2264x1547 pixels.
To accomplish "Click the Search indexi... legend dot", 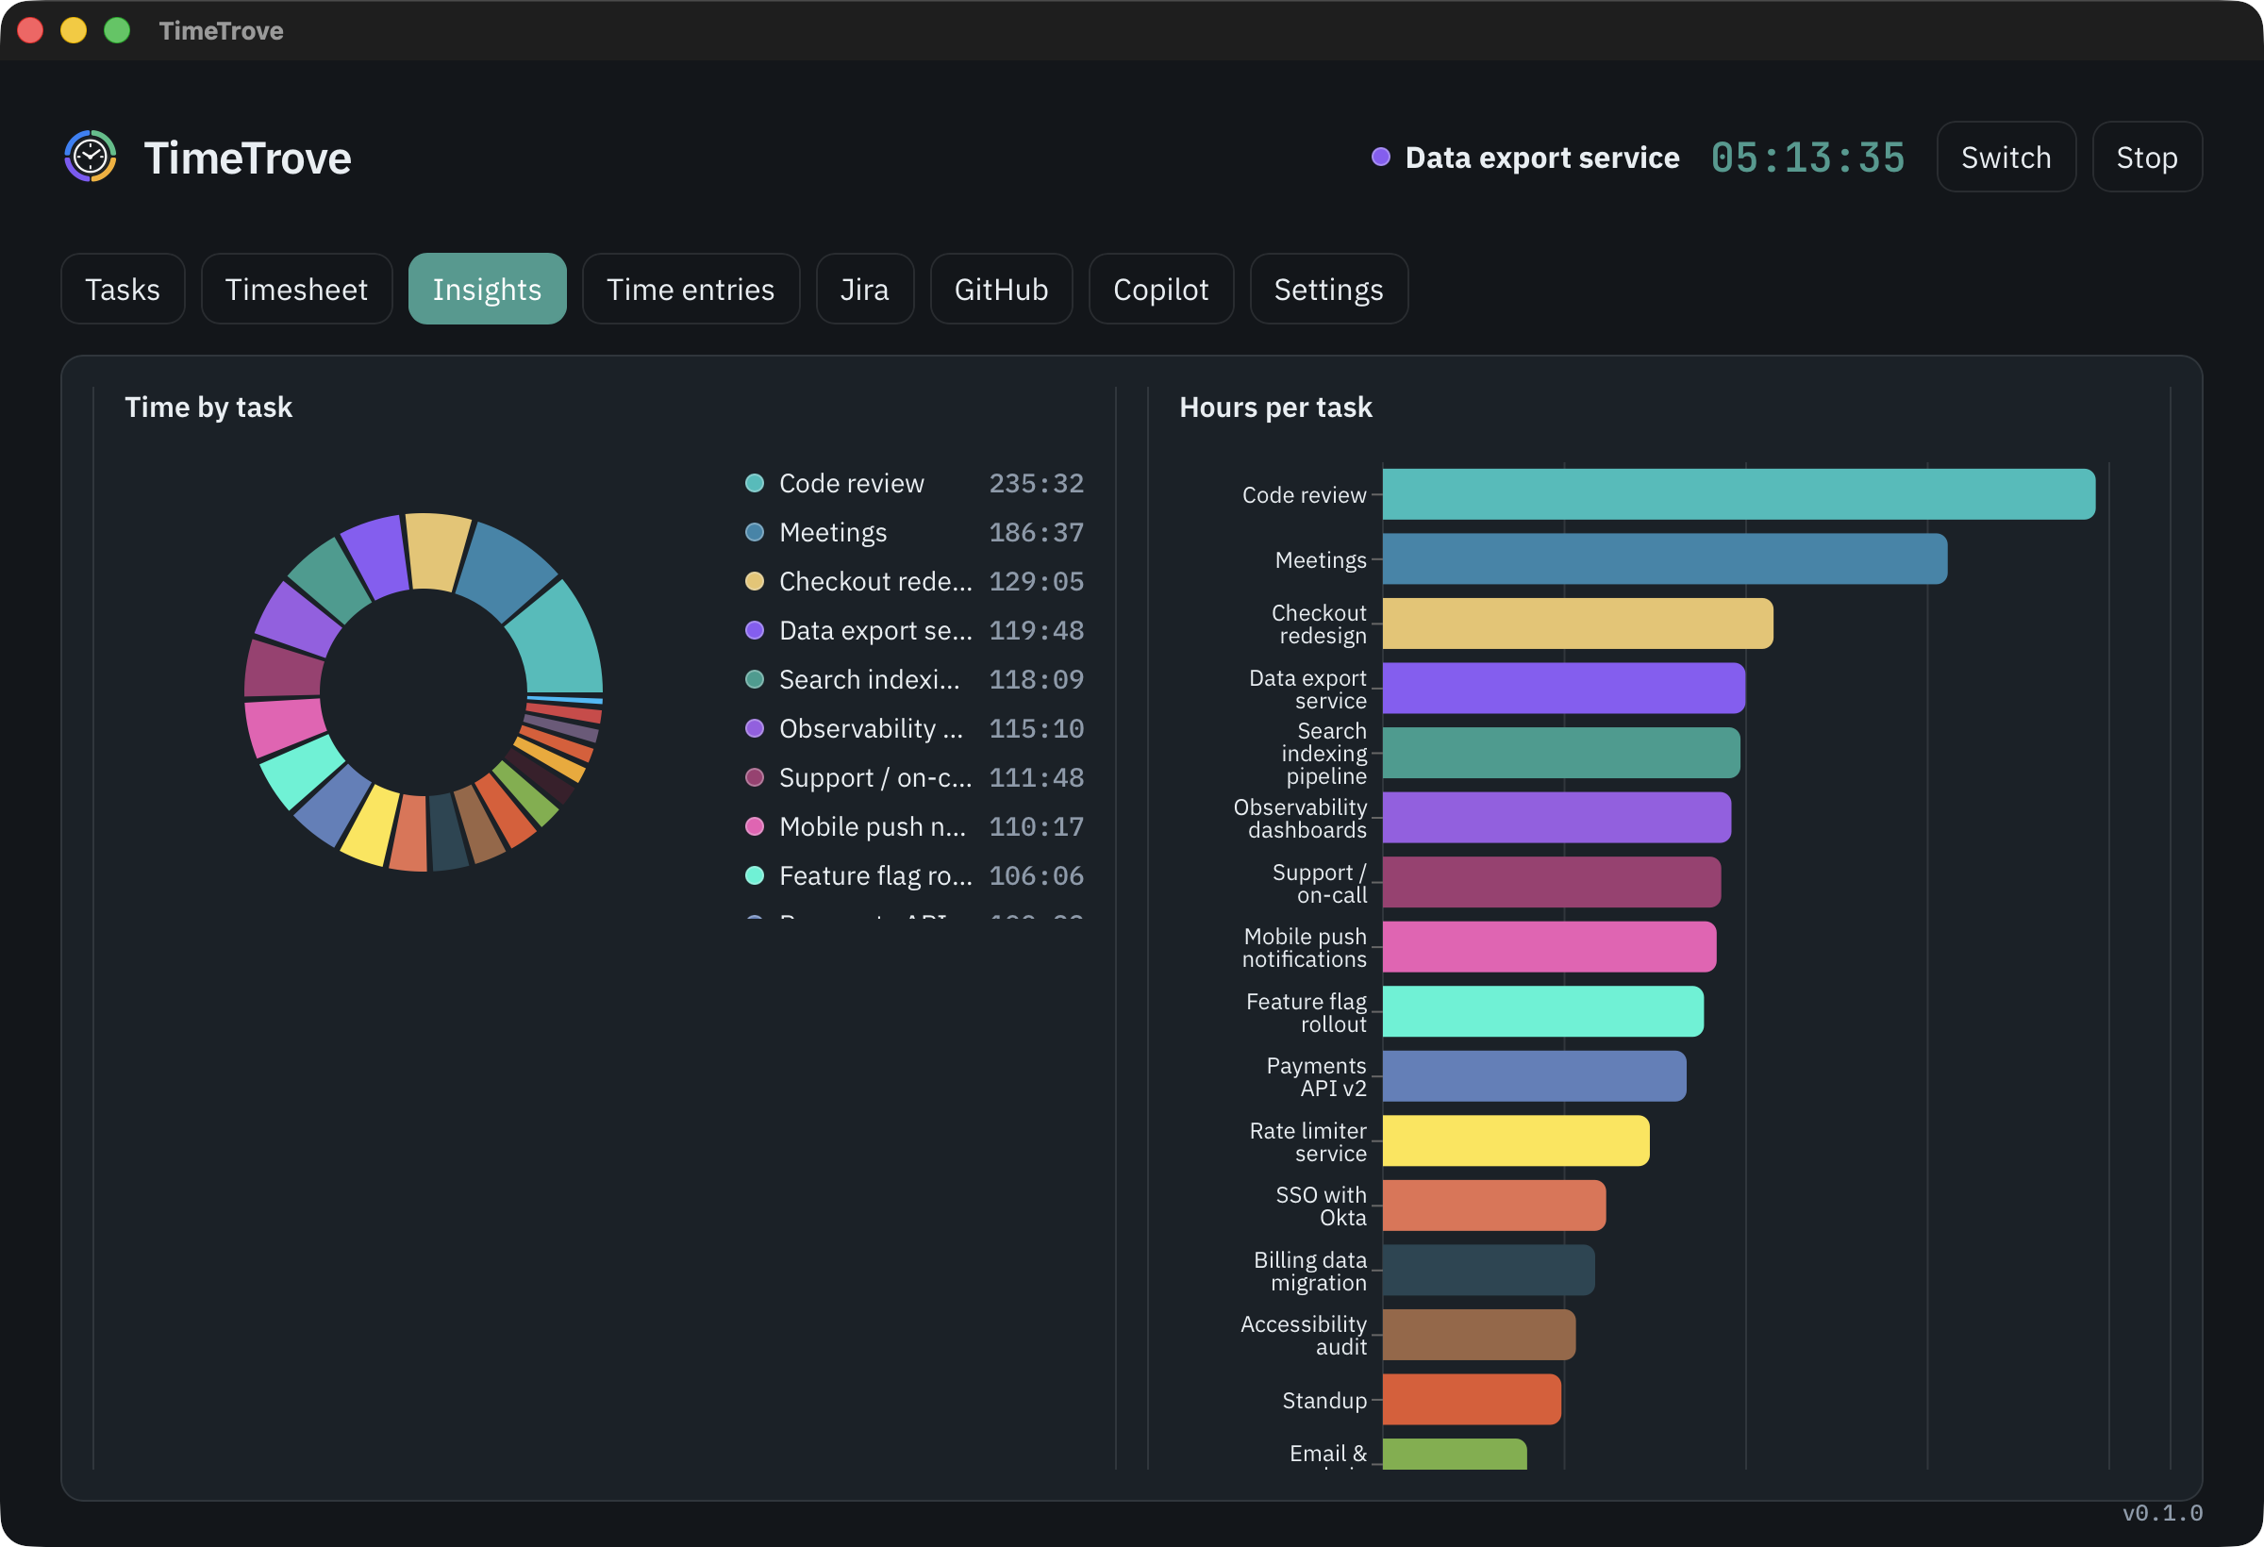I will (x=754, y=679).
